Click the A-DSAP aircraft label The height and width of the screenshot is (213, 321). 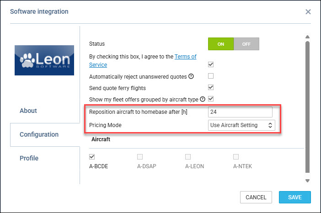tap(147, 166)
